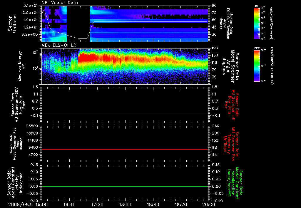
Task: Click the 4700 scanner position tick
Action: pos(33,155)
